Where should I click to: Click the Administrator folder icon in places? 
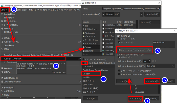point(83,33)
